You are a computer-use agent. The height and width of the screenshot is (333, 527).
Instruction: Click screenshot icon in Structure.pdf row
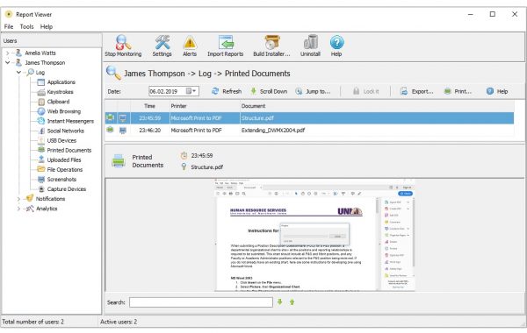[x=123, y=118]
